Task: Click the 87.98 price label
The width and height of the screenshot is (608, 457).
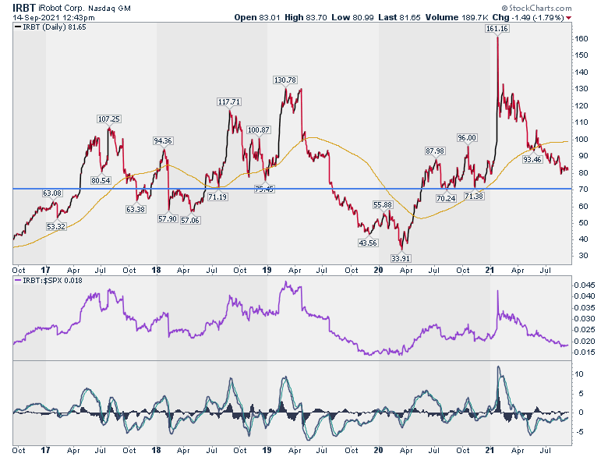Action: pyautogui.click(x=435, y=151)
